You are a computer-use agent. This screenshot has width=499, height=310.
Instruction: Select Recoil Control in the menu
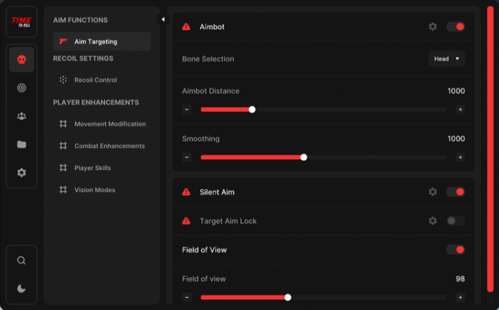[x=95, y=80]
